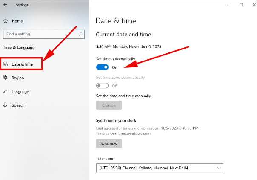Maximize the Settings window
The height and width of the screenshot is (180, 257).
coord(241,5)
